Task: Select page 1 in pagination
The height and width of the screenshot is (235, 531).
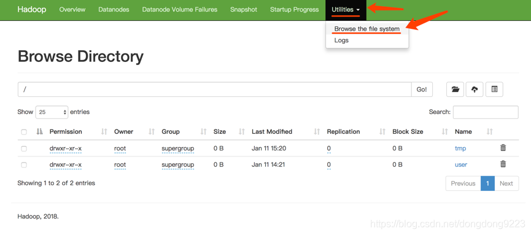Action: tap(487, 183)
